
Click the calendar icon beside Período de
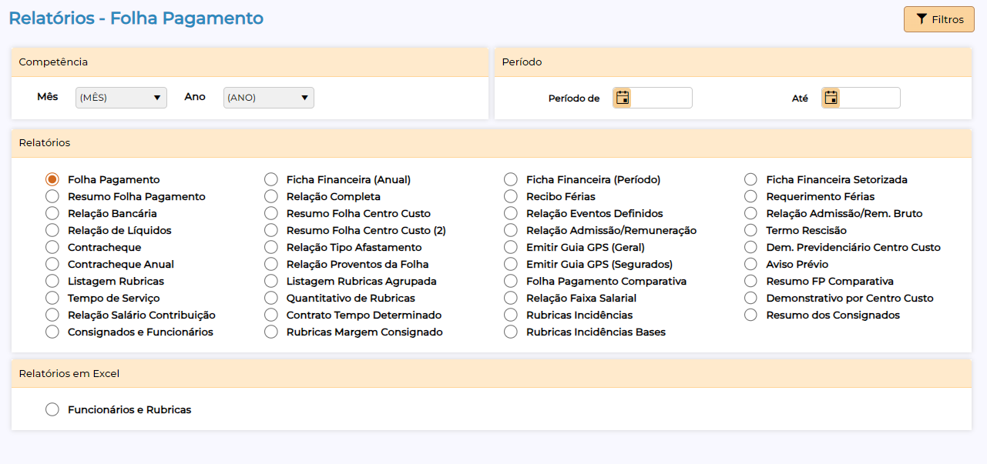(623, 98)
